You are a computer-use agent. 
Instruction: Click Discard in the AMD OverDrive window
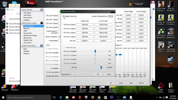coord(141,83)
